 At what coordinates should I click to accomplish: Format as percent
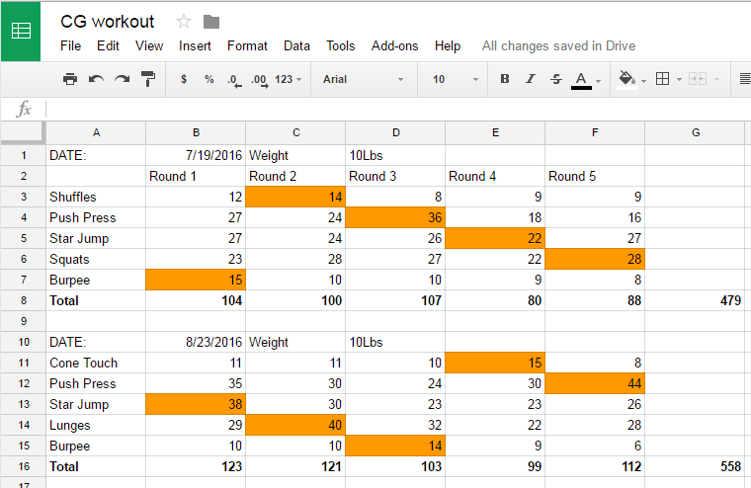(209, 79)
